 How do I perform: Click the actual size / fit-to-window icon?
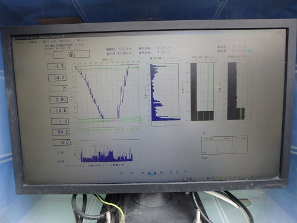point(132,173)
